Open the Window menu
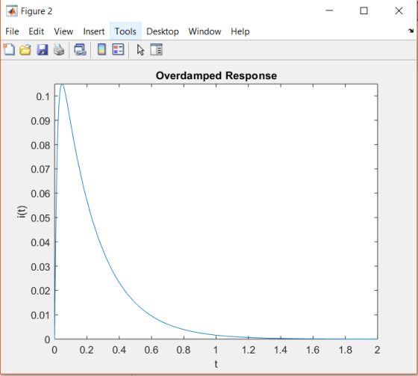 (x=205, y=31)
